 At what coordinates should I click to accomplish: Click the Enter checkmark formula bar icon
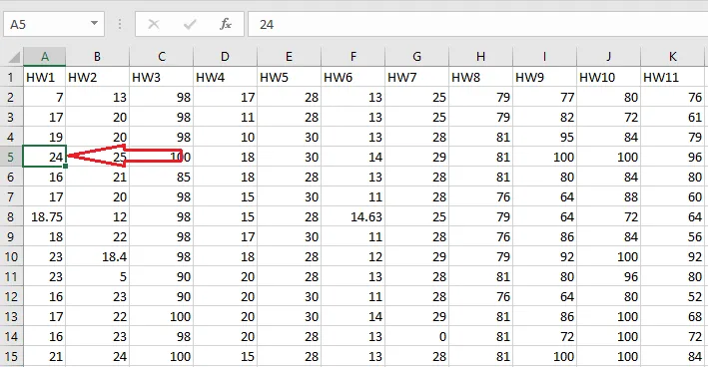(x=190, y=24)
